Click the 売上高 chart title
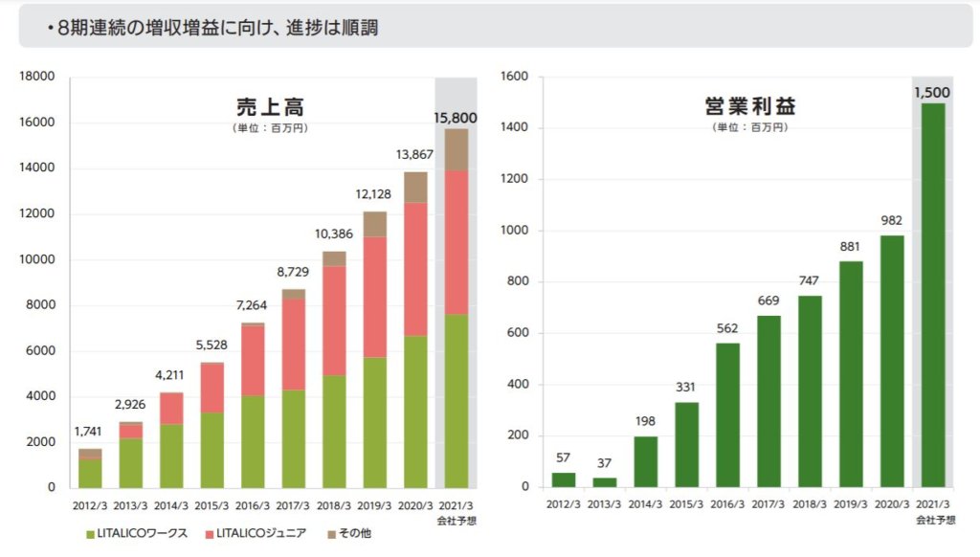This screenshot has height=557, width=980. [270, 107]
